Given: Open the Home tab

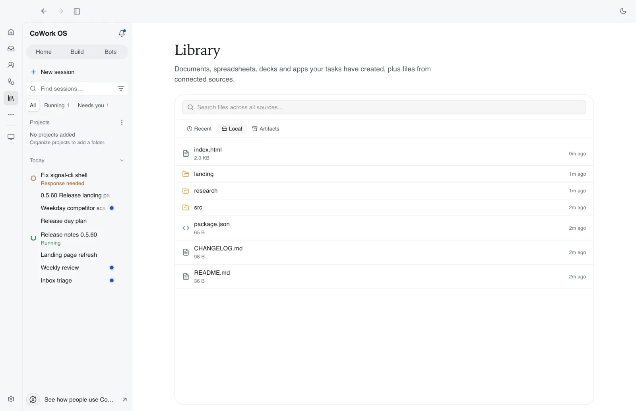Looking at the screenshot, I should coord(44,52).
